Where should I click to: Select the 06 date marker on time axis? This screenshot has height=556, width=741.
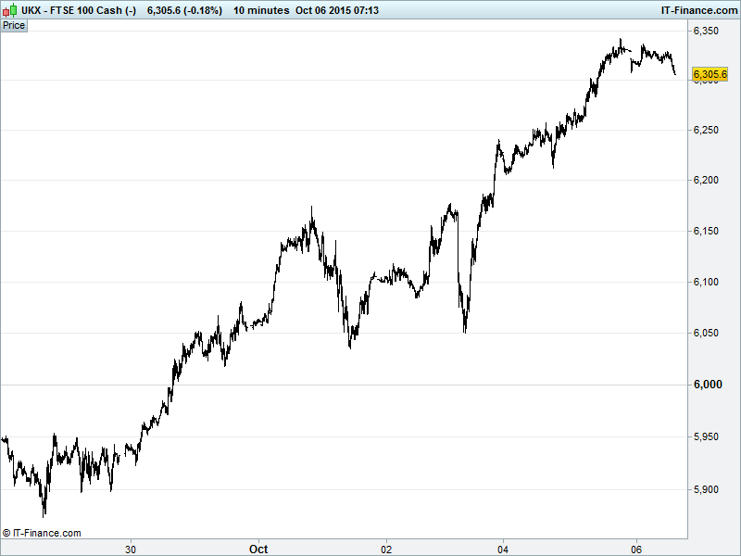click(636, 548)
